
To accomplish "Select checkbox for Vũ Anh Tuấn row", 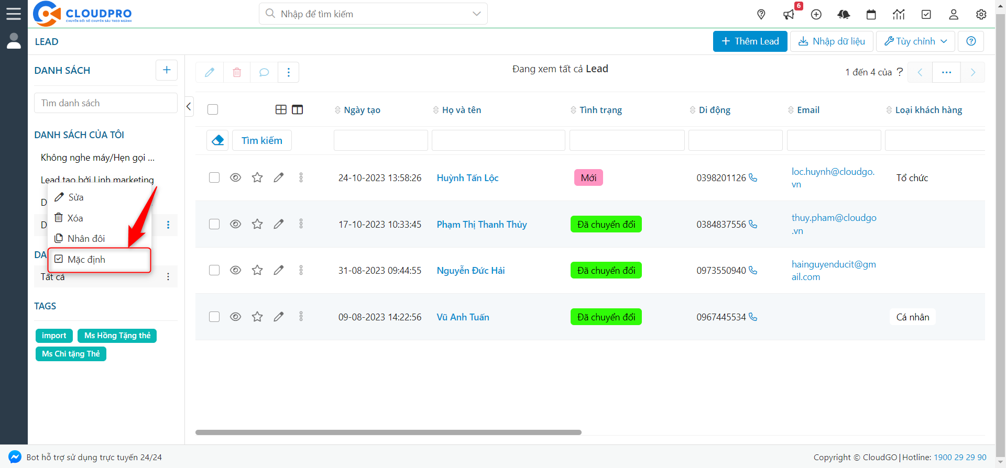I will pyautogui.click(x=214, y=317).
